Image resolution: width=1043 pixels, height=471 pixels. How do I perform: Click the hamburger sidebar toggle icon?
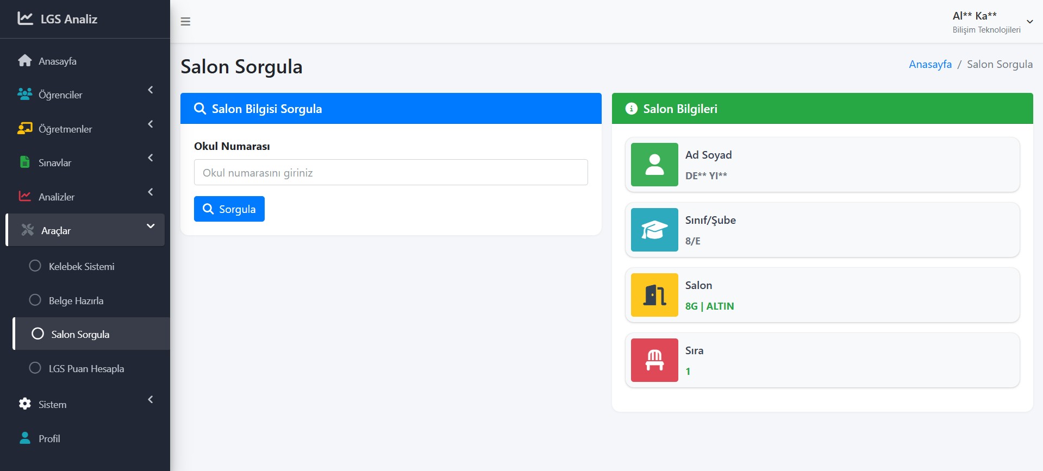(185, 22)
